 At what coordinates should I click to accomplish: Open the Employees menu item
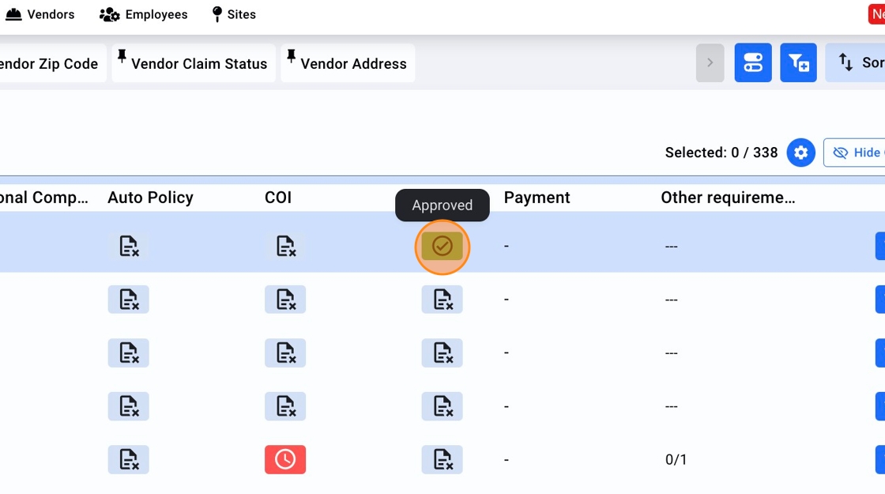coord(144,14)
